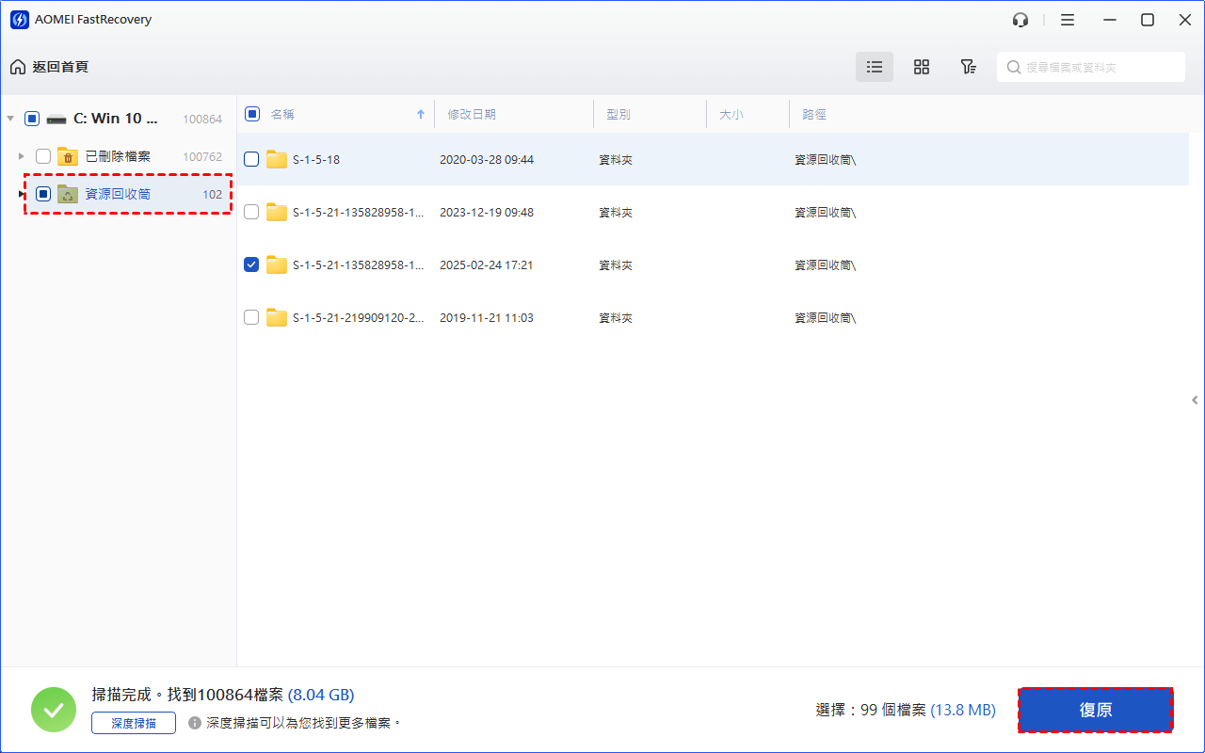1205x753 pixels.
Task: Click the 復原 recover button
Action: click(x=1096, y=710)
